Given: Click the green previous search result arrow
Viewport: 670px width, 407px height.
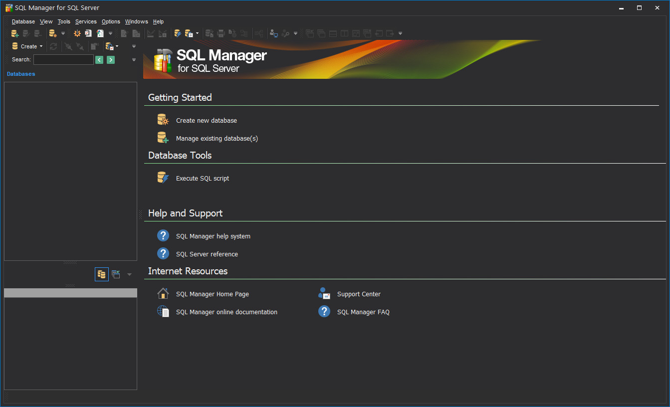Looking at the screenshot, I should tap(99, 60).
